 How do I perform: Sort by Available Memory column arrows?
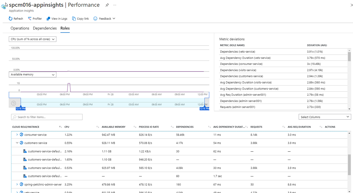(x=135, y=127)
